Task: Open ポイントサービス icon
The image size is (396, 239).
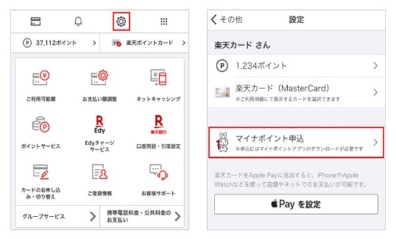Action: pos(41,125)
